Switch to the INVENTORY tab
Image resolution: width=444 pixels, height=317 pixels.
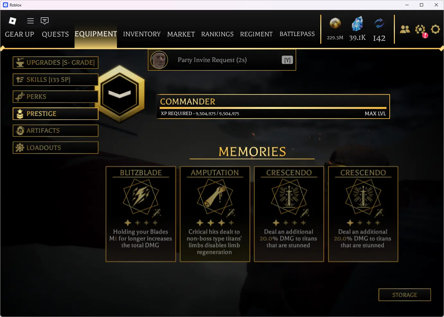point(142,34)
